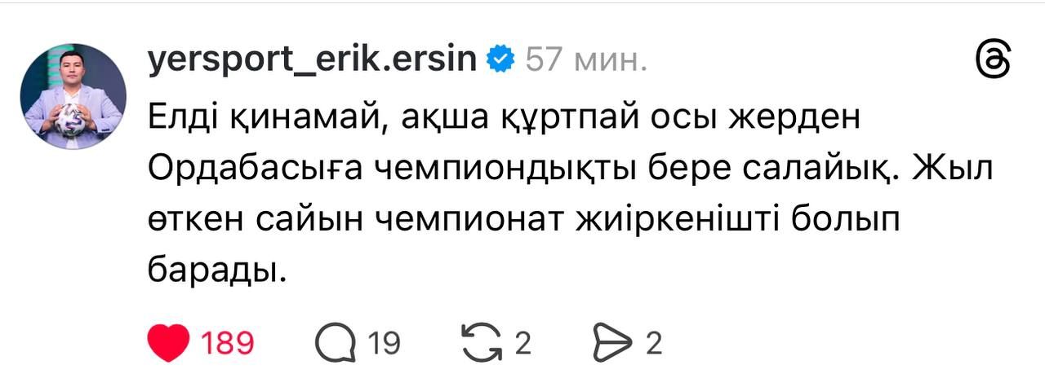Open the 19 replies count

tap(384, 343)
